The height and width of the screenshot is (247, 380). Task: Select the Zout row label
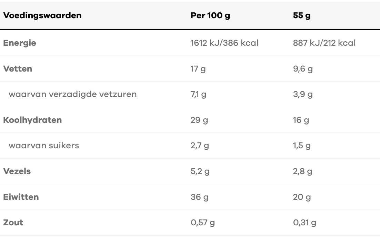pyautogui.click(x=13, y=222)
